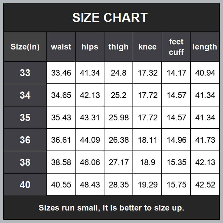Select the thigh column header
Screen dimensions: 223x223
pyautogui.click(x=118, y=47)
